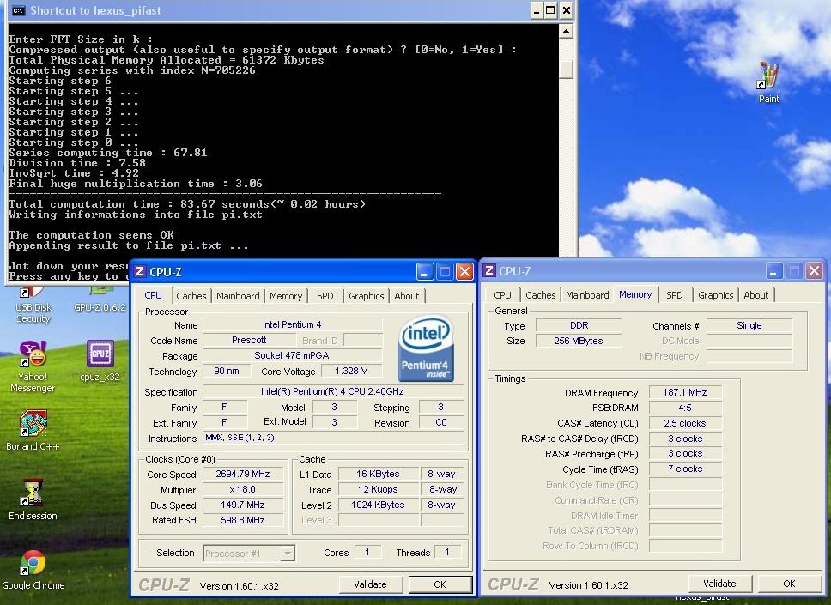Click Validate in right CPU-Z window
This screenshot has width=831, height=605.
pyautogui.click(x=719, y=584)
